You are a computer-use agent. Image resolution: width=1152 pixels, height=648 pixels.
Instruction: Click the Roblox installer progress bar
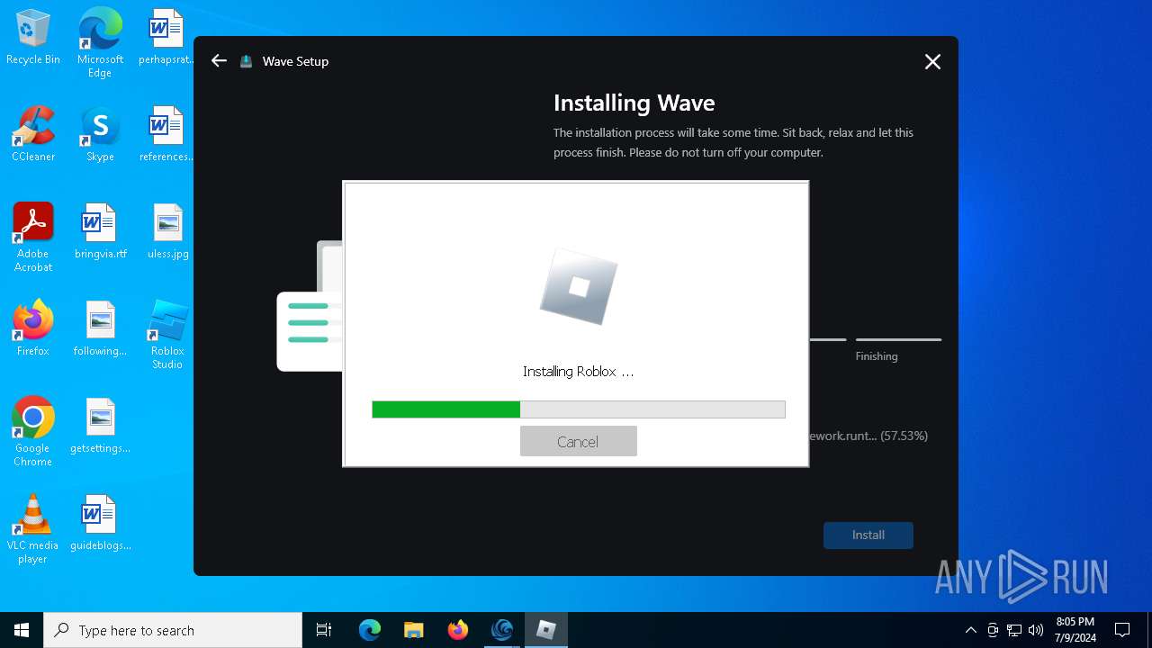[x=578, y=409]
